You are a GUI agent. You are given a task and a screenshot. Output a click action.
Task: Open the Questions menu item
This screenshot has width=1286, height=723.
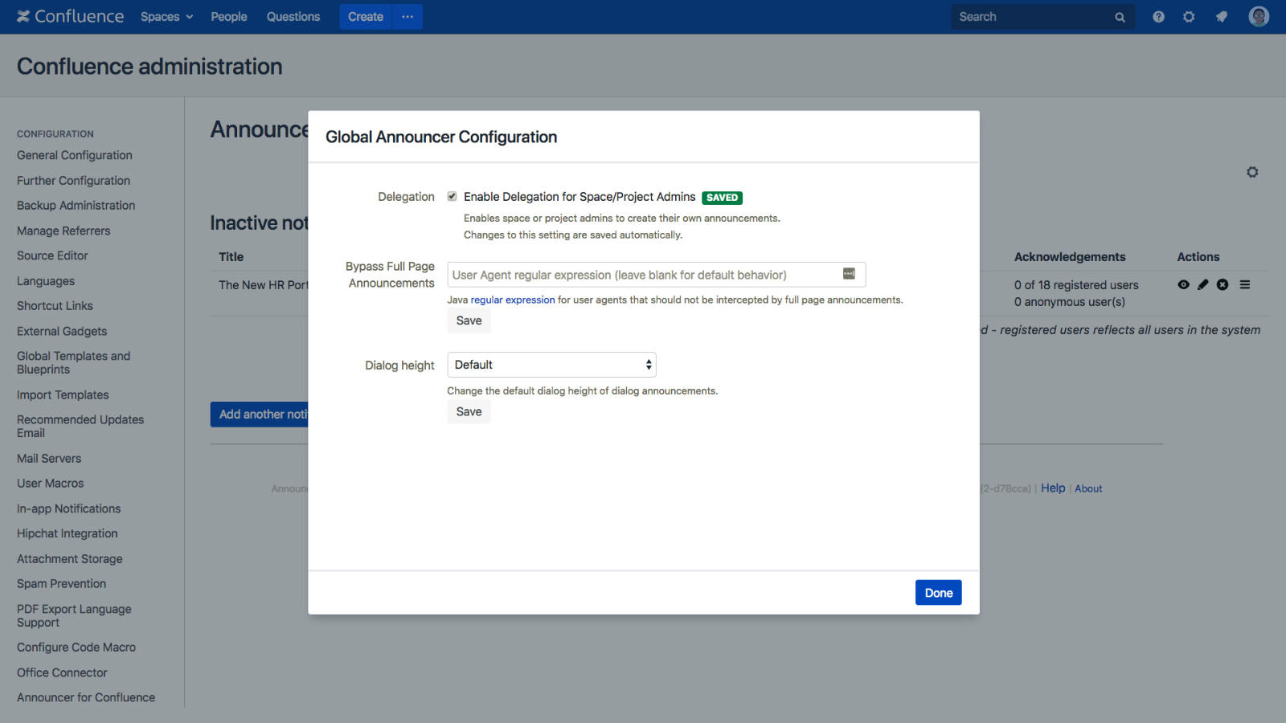(293, 17)
